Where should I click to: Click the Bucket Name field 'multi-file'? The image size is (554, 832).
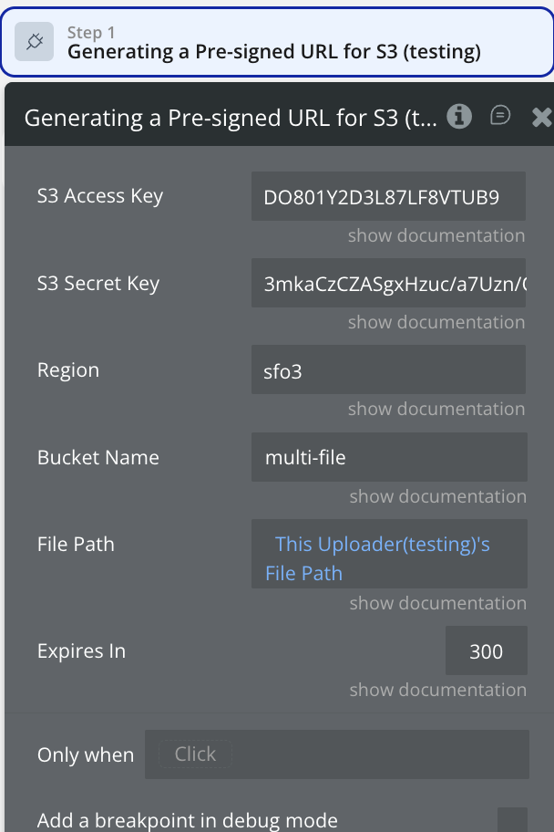[x=388, y=457]
